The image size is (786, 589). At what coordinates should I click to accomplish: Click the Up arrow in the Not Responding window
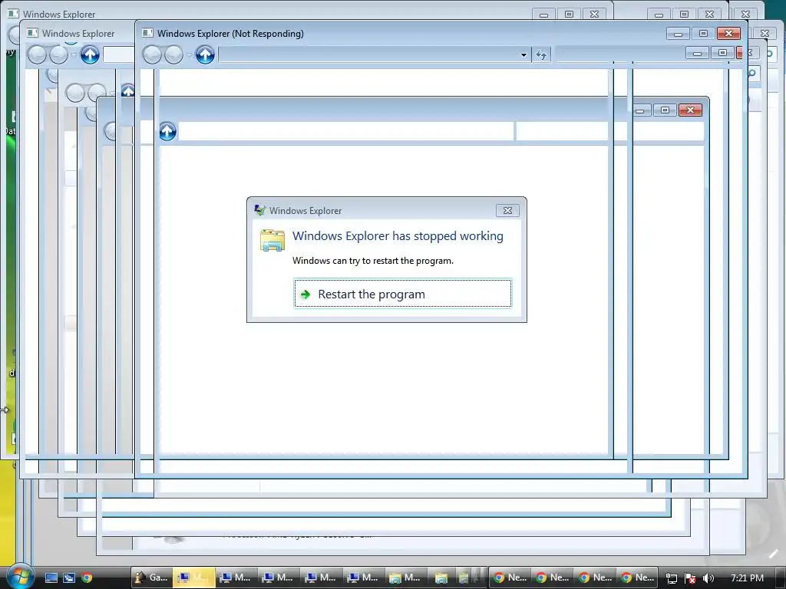(205, 54)
